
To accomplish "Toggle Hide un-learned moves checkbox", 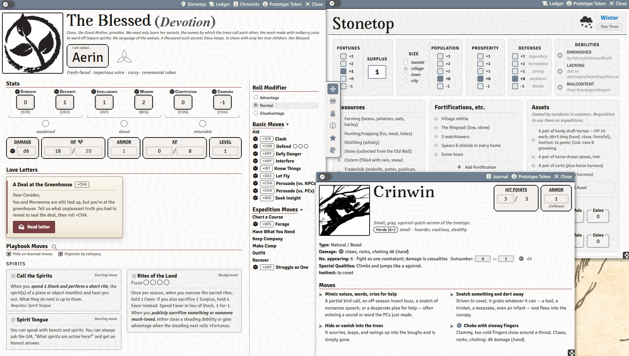I will 9,254.
